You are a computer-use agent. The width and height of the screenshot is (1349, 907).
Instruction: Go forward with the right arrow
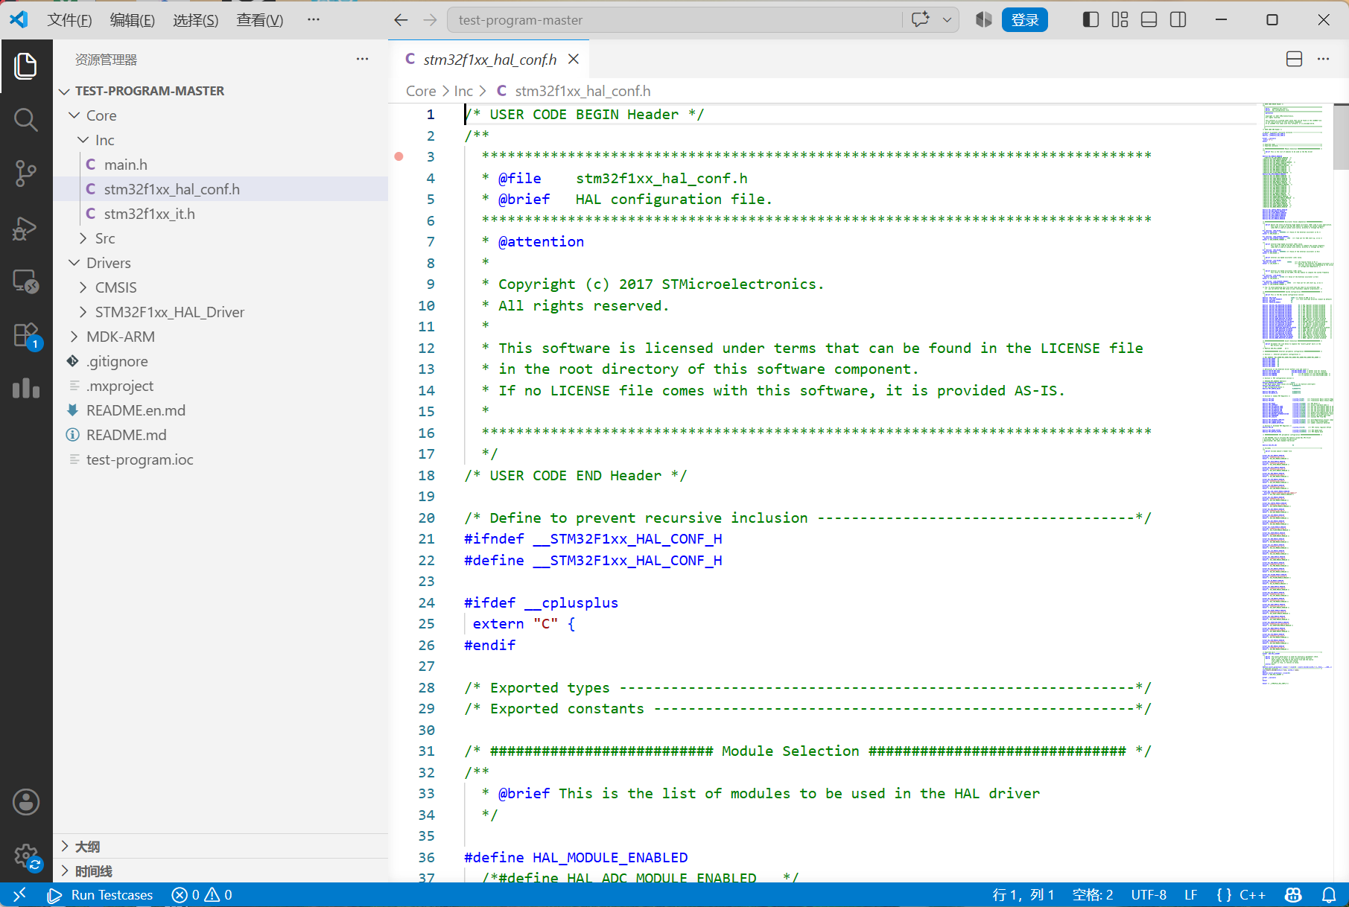(430, 20)
